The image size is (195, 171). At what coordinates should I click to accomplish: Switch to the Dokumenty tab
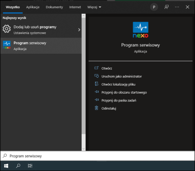click(54, 7)
